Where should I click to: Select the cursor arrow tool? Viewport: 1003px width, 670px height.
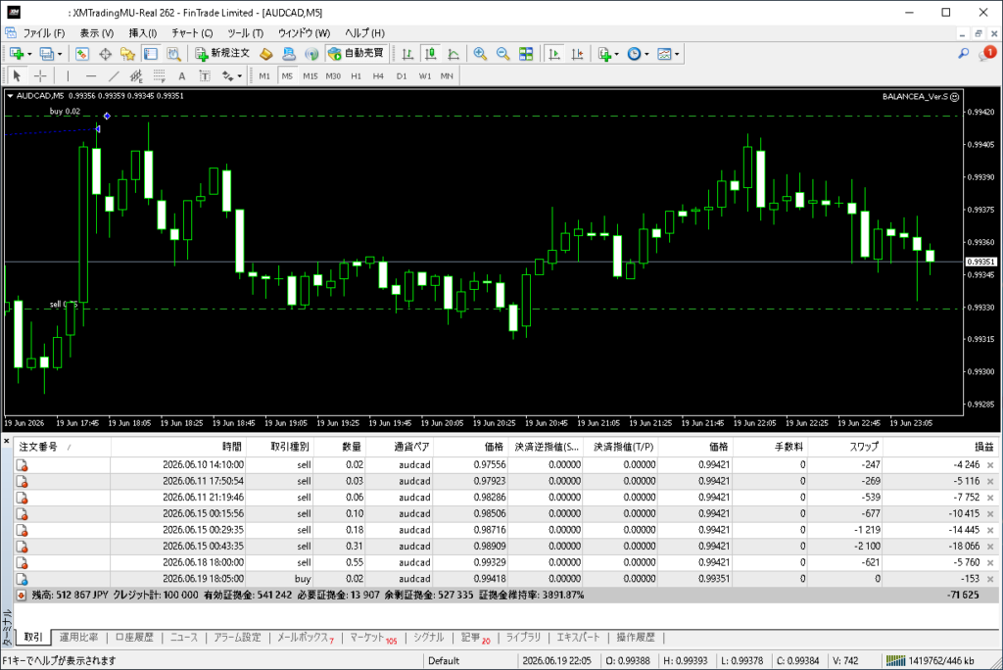(x=18, y=76)
